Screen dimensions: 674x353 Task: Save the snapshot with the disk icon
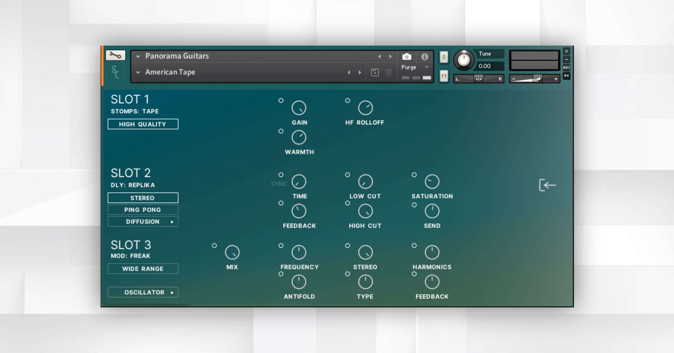[x=375, y=72]
